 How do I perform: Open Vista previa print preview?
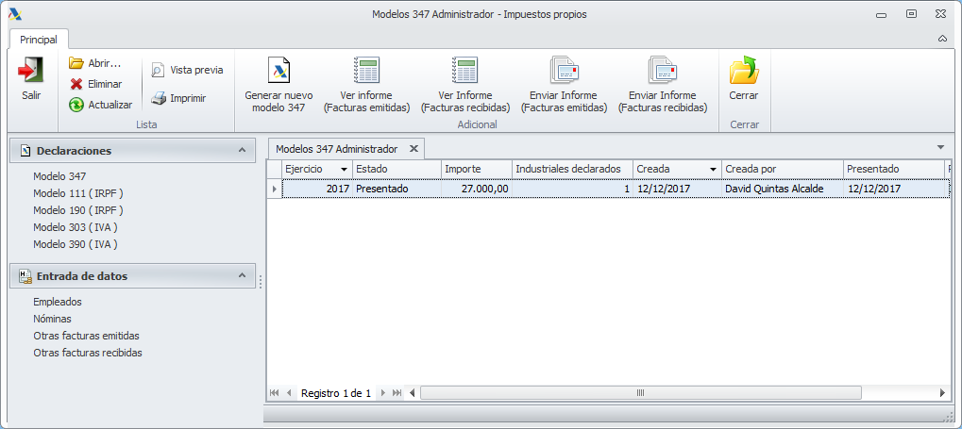tap(187, 70)
